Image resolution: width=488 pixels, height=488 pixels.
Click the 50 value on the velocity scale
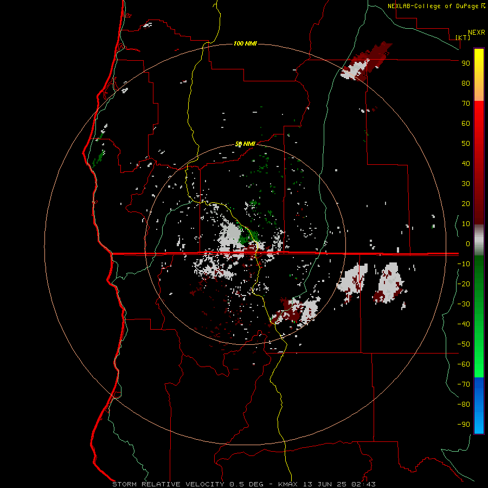pyautogui.click(x=466, y=144)
